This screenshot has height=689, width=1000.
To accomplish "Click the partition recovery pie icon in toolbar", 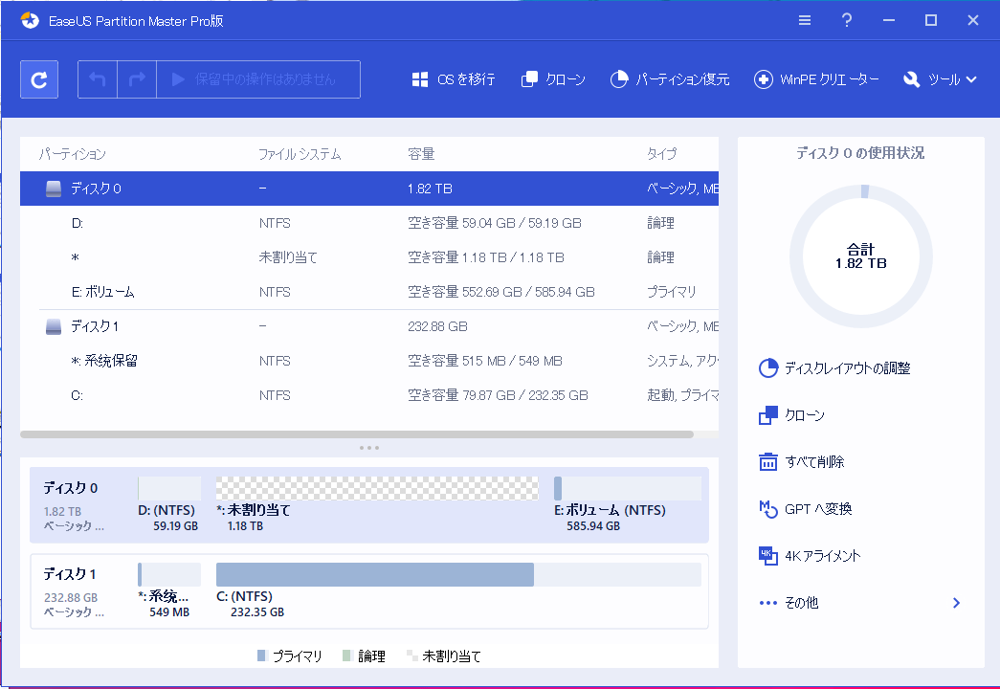I will [x=618, y=79].
